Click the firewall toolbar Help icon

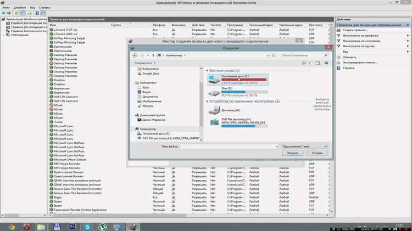37,13
